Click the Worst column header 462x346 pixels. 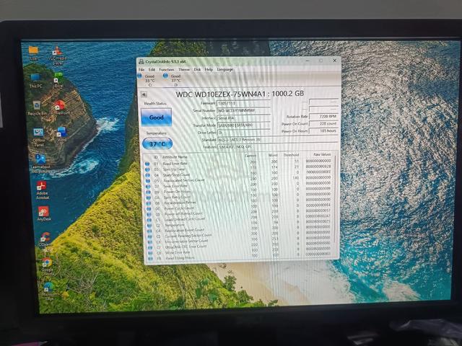click(273, 155)
